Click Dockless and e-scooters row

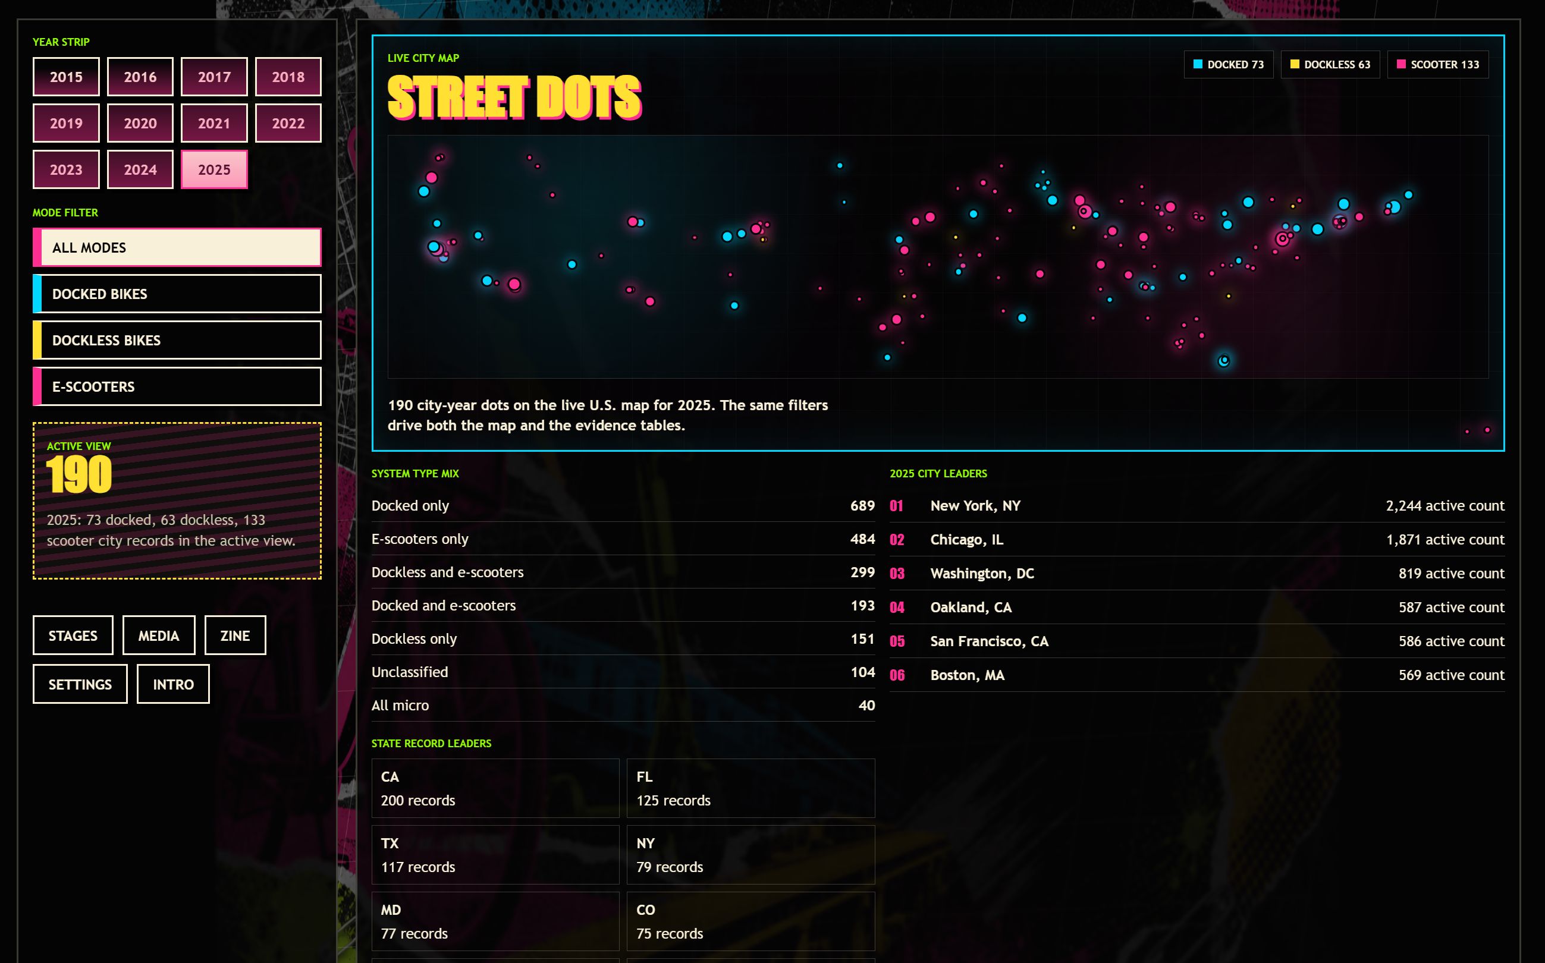coord(623,572)
